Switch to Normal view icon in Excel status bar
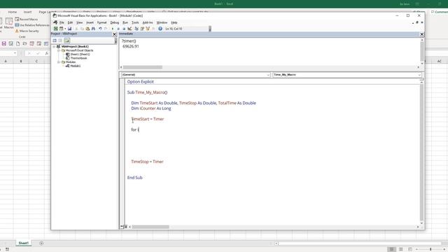 coord(392,249)
